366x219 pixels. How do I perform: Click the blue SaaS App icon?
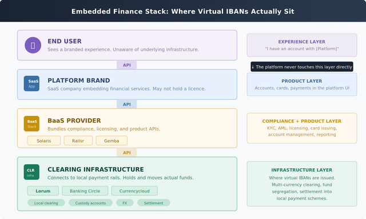[31, 83]
